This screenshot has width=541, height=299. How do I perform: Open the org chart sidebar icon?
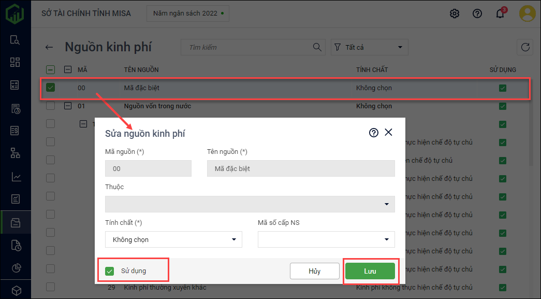click(x=16, y=153)
